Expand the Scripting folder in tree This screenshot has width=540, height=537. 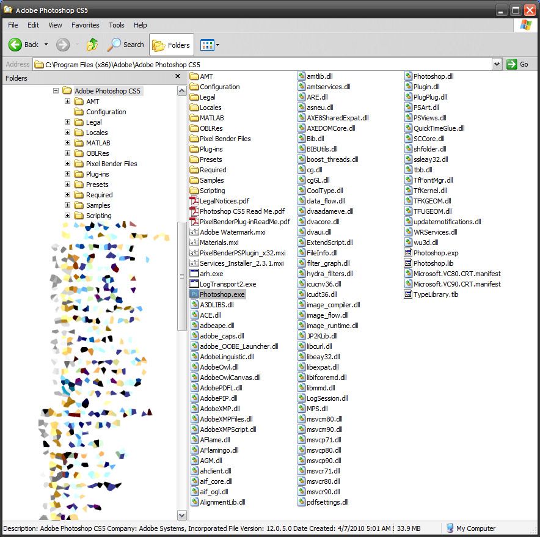pos(67,215)
